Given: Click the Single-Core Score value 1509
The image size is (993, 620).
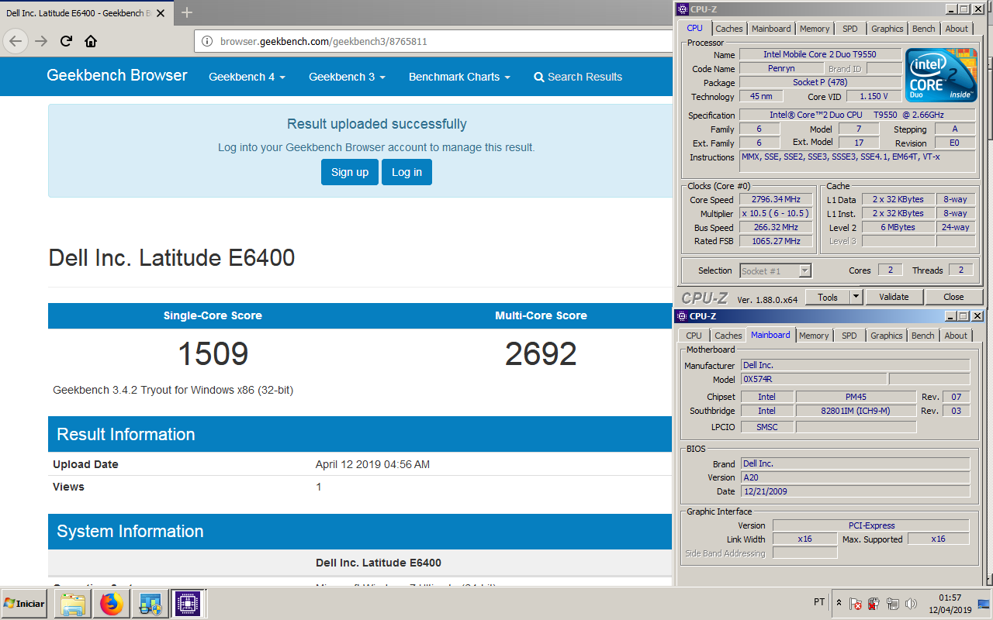Looking at the screenshot, I should (x=213, y=354).
